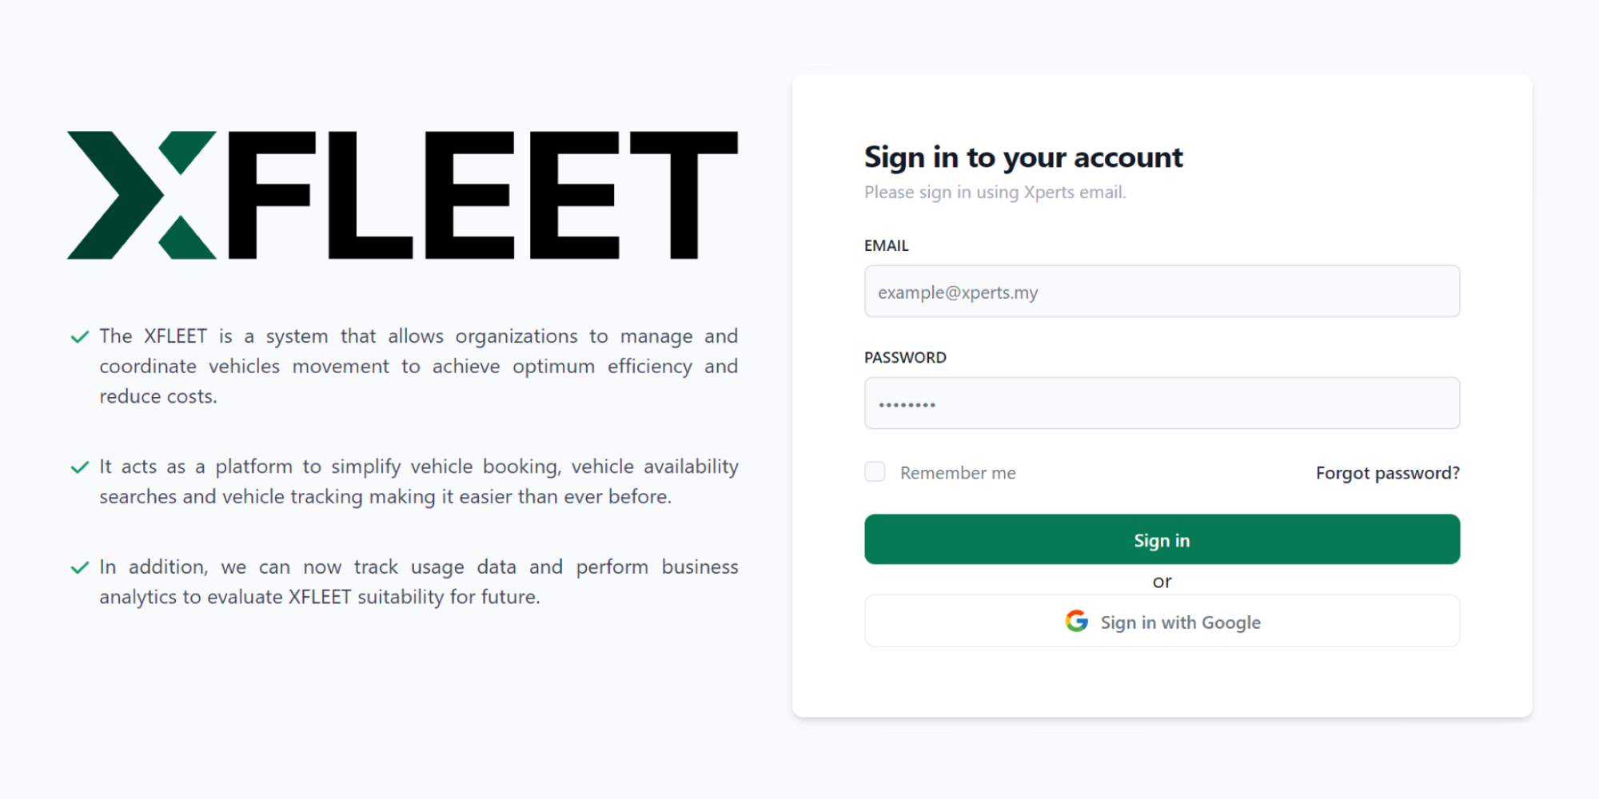Click second green checkmark bullet icon
Screen dimensions: 1599x799
coord(79,467)
